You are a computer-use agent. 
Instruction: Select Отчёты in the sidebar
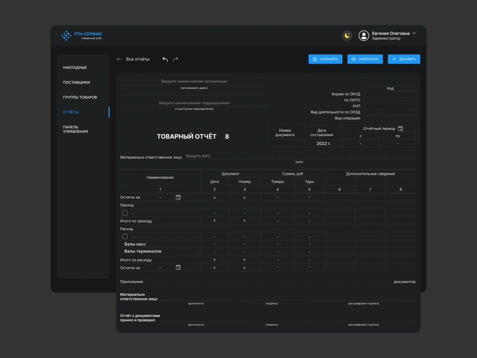(x=71, y=112)
